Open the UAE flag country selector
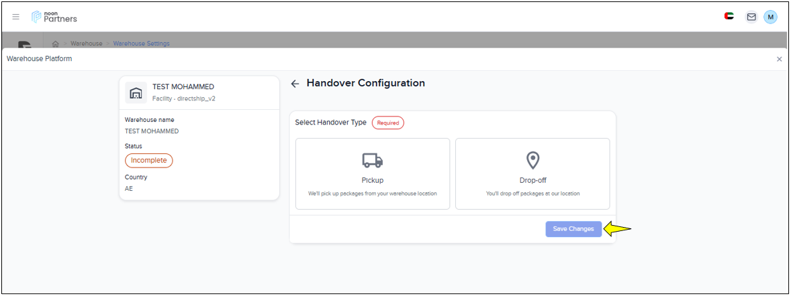The width and height of the screenshot is (791, 296). coord(729,17)
